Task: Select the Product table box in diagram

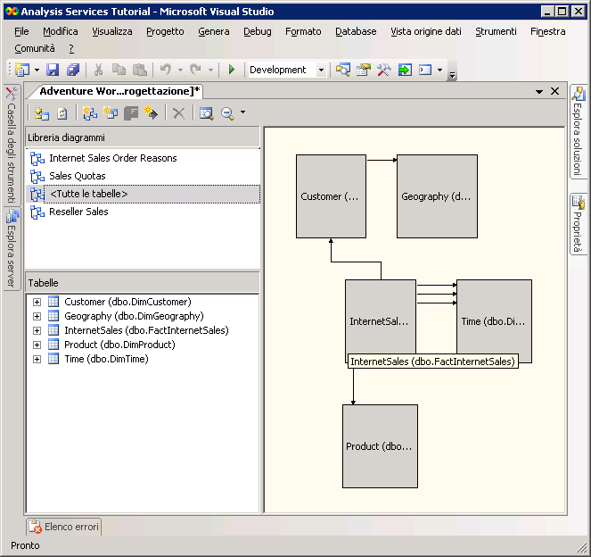Action: 380,445
